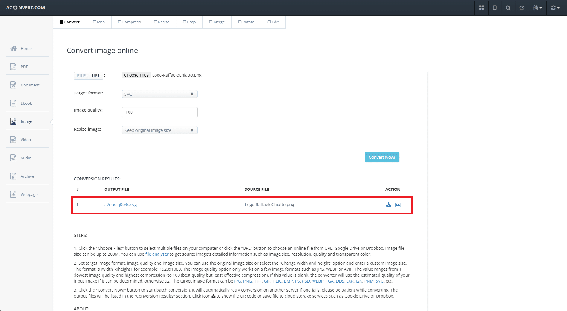567x311 pixels.
Task: Open the Resize image dropdown
Action: pyautogui.click(x=159, y=130)
